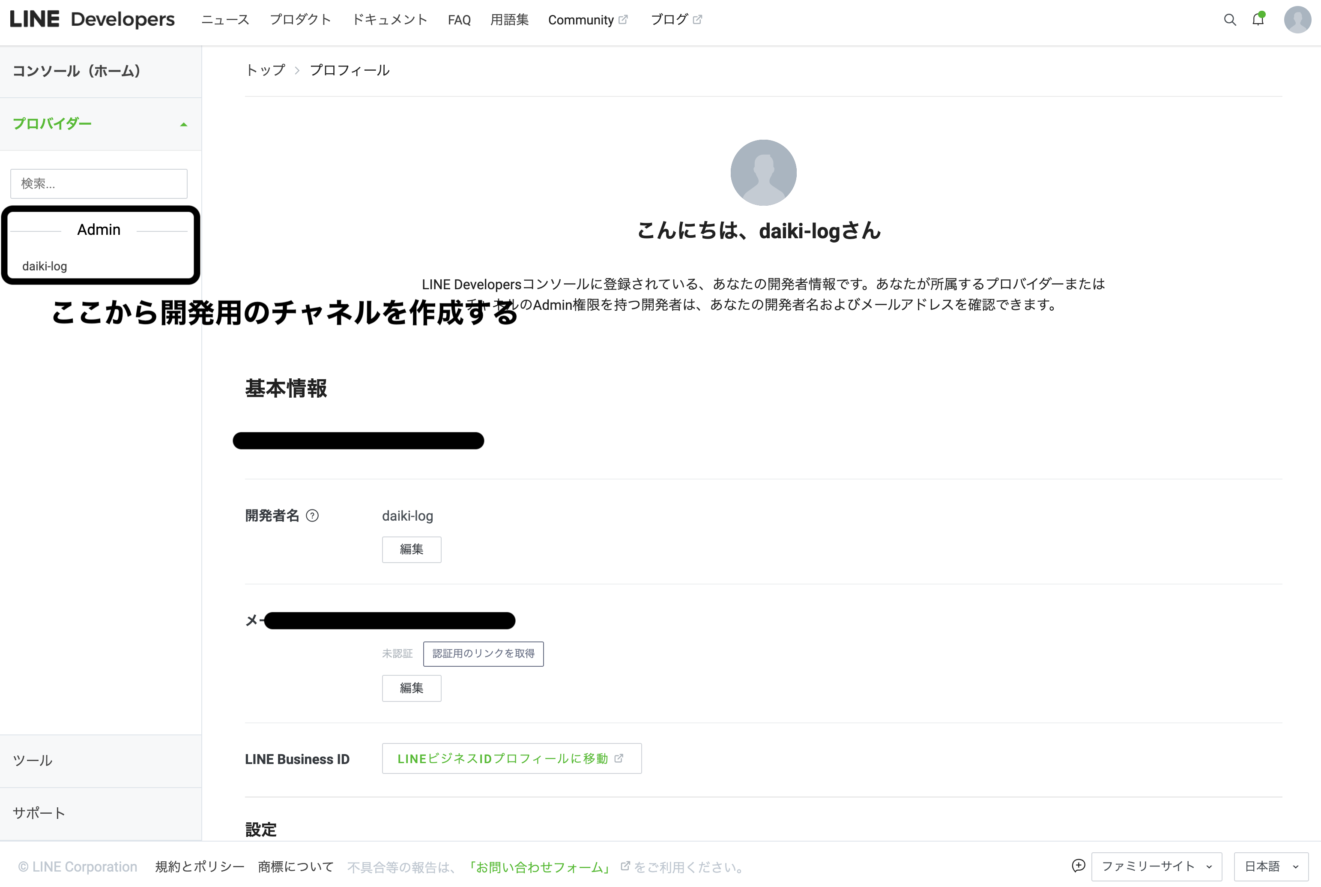Click the daiki-log developer name value
This screenshot has height=887, width=1321.
(408, 516)
